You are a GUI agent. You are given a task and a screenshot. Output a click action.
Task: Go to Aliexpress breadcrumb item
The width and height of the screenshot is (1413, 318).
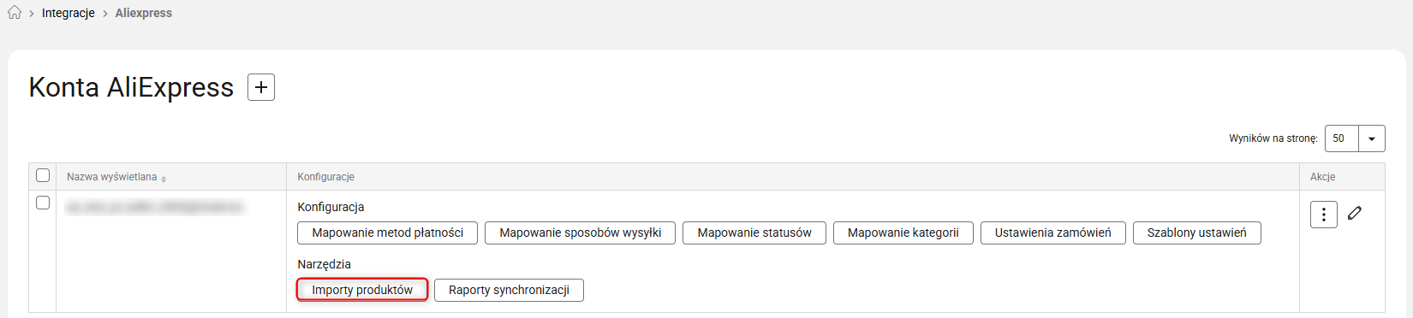[x=144, y=13]
